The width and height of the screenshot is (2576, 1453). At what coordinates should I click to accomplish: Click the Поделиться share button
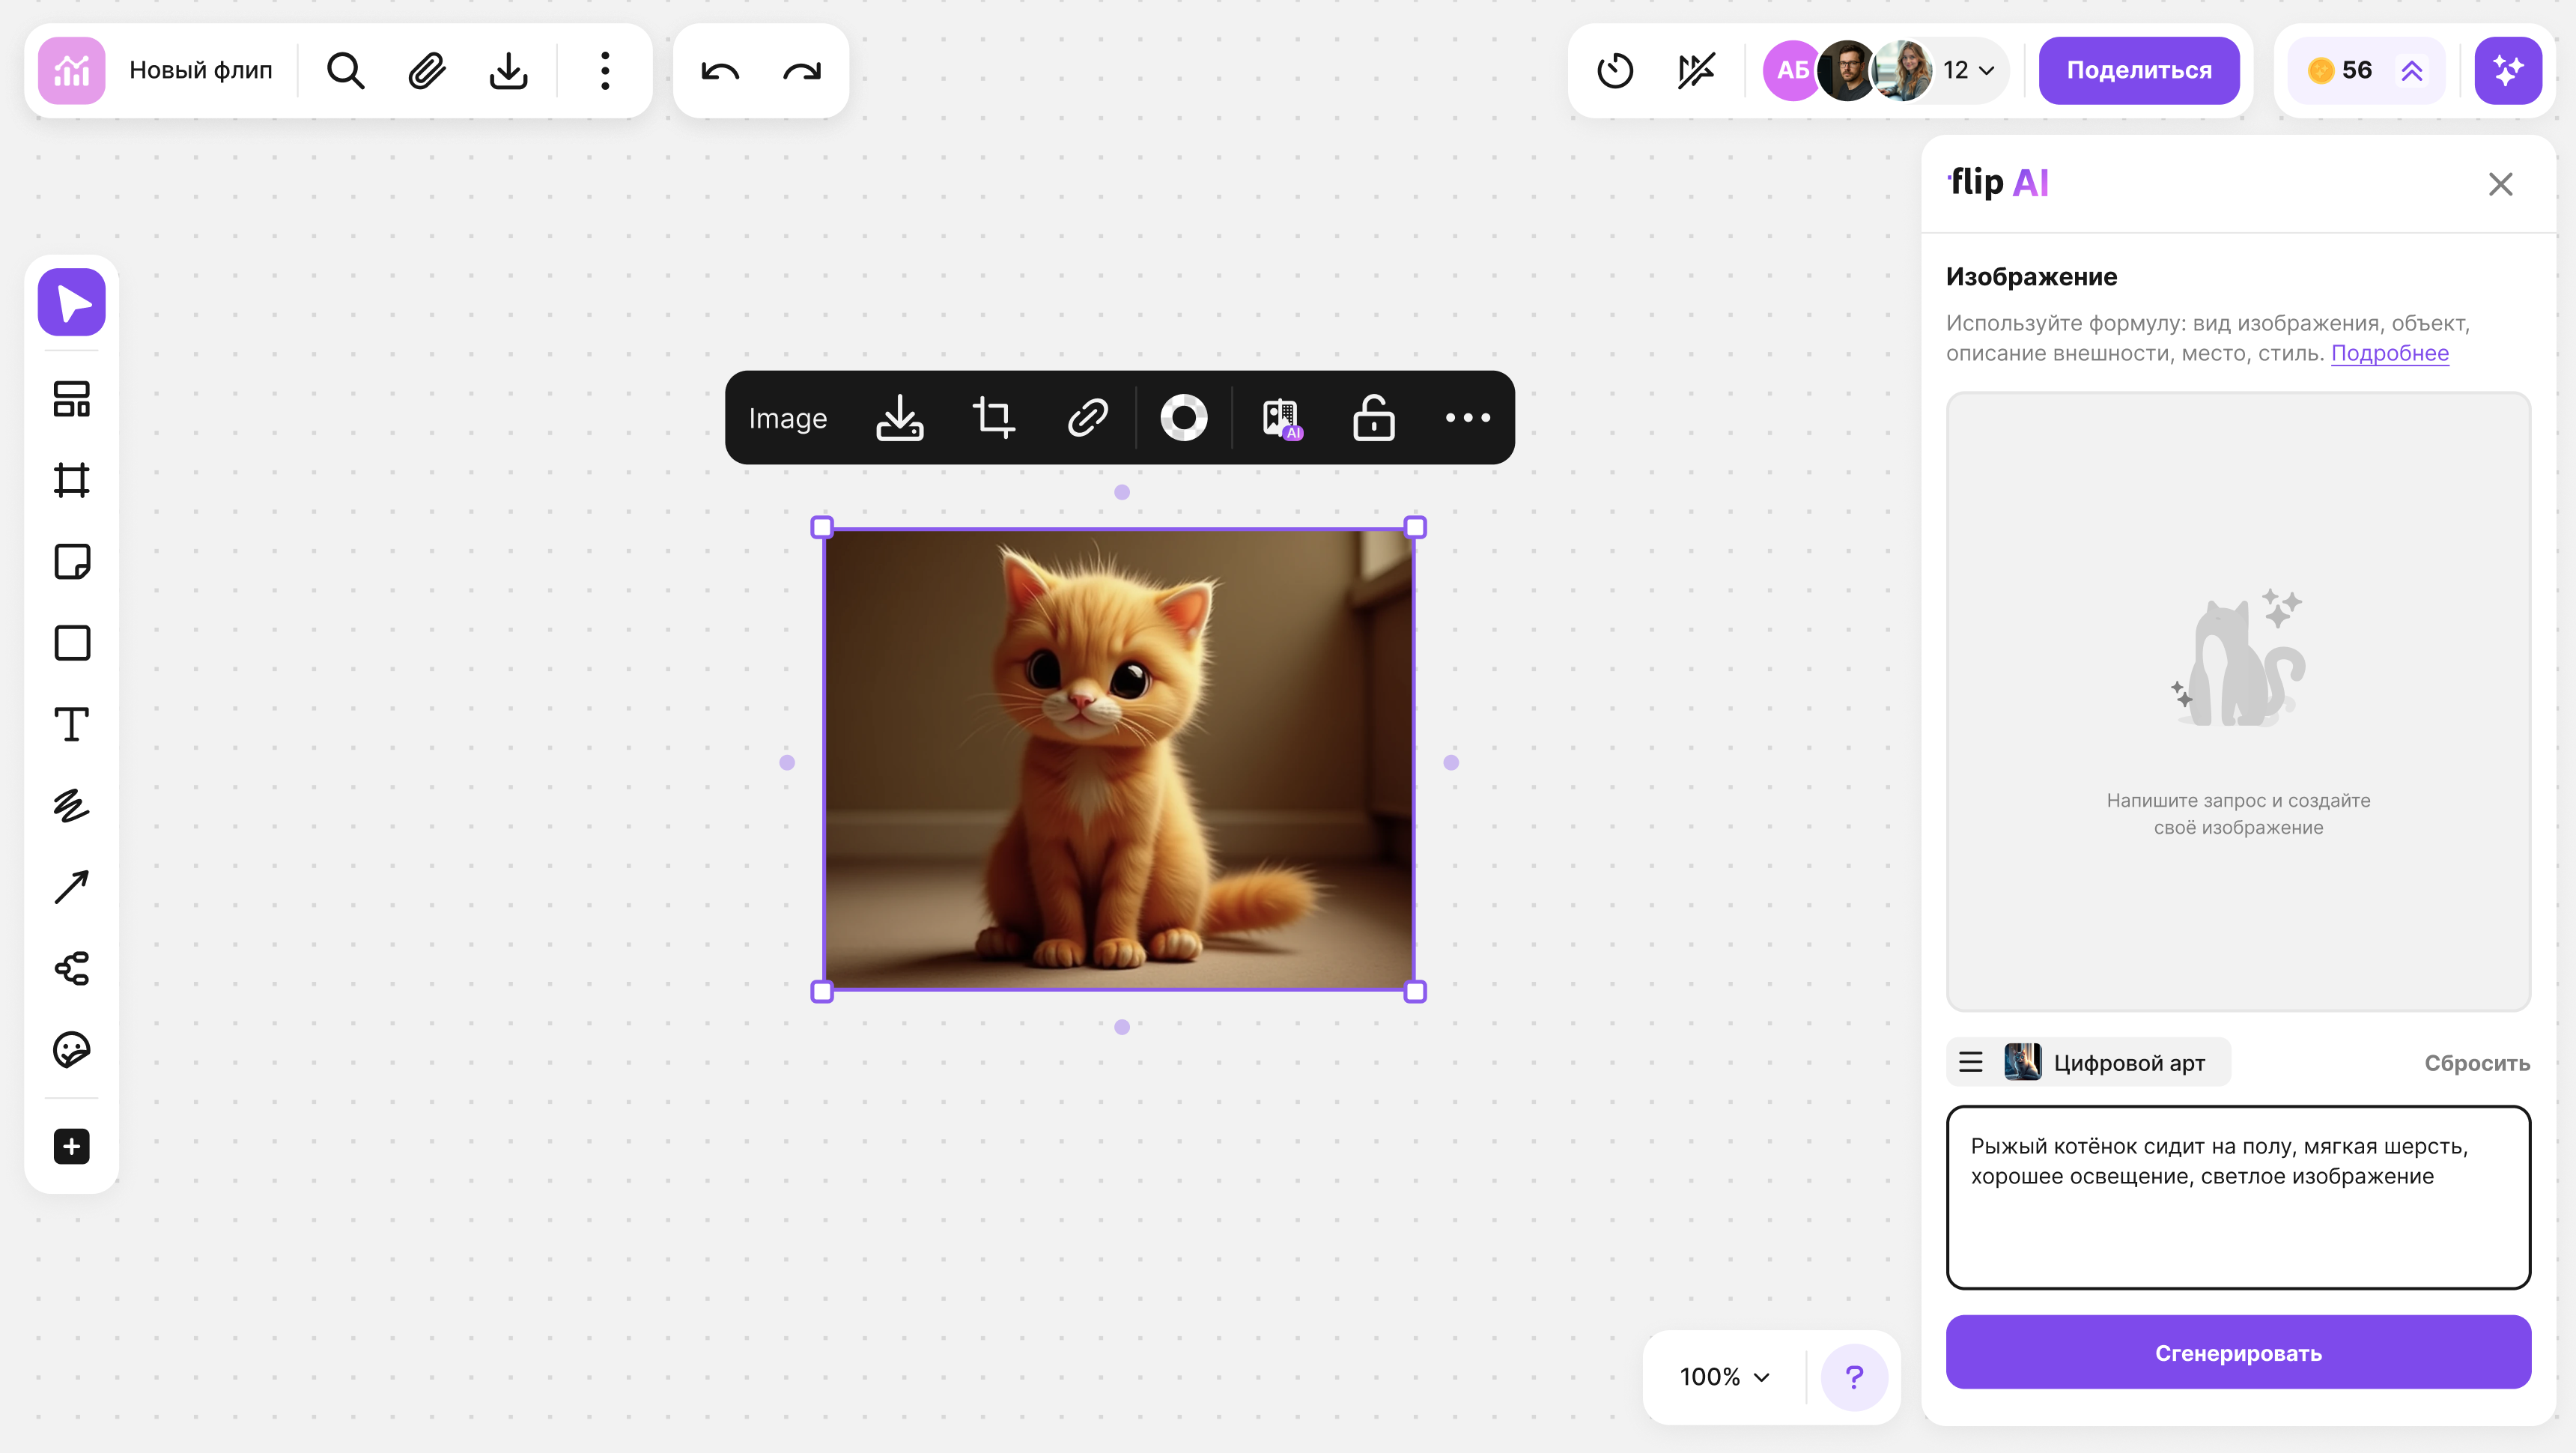point(2139,71)
